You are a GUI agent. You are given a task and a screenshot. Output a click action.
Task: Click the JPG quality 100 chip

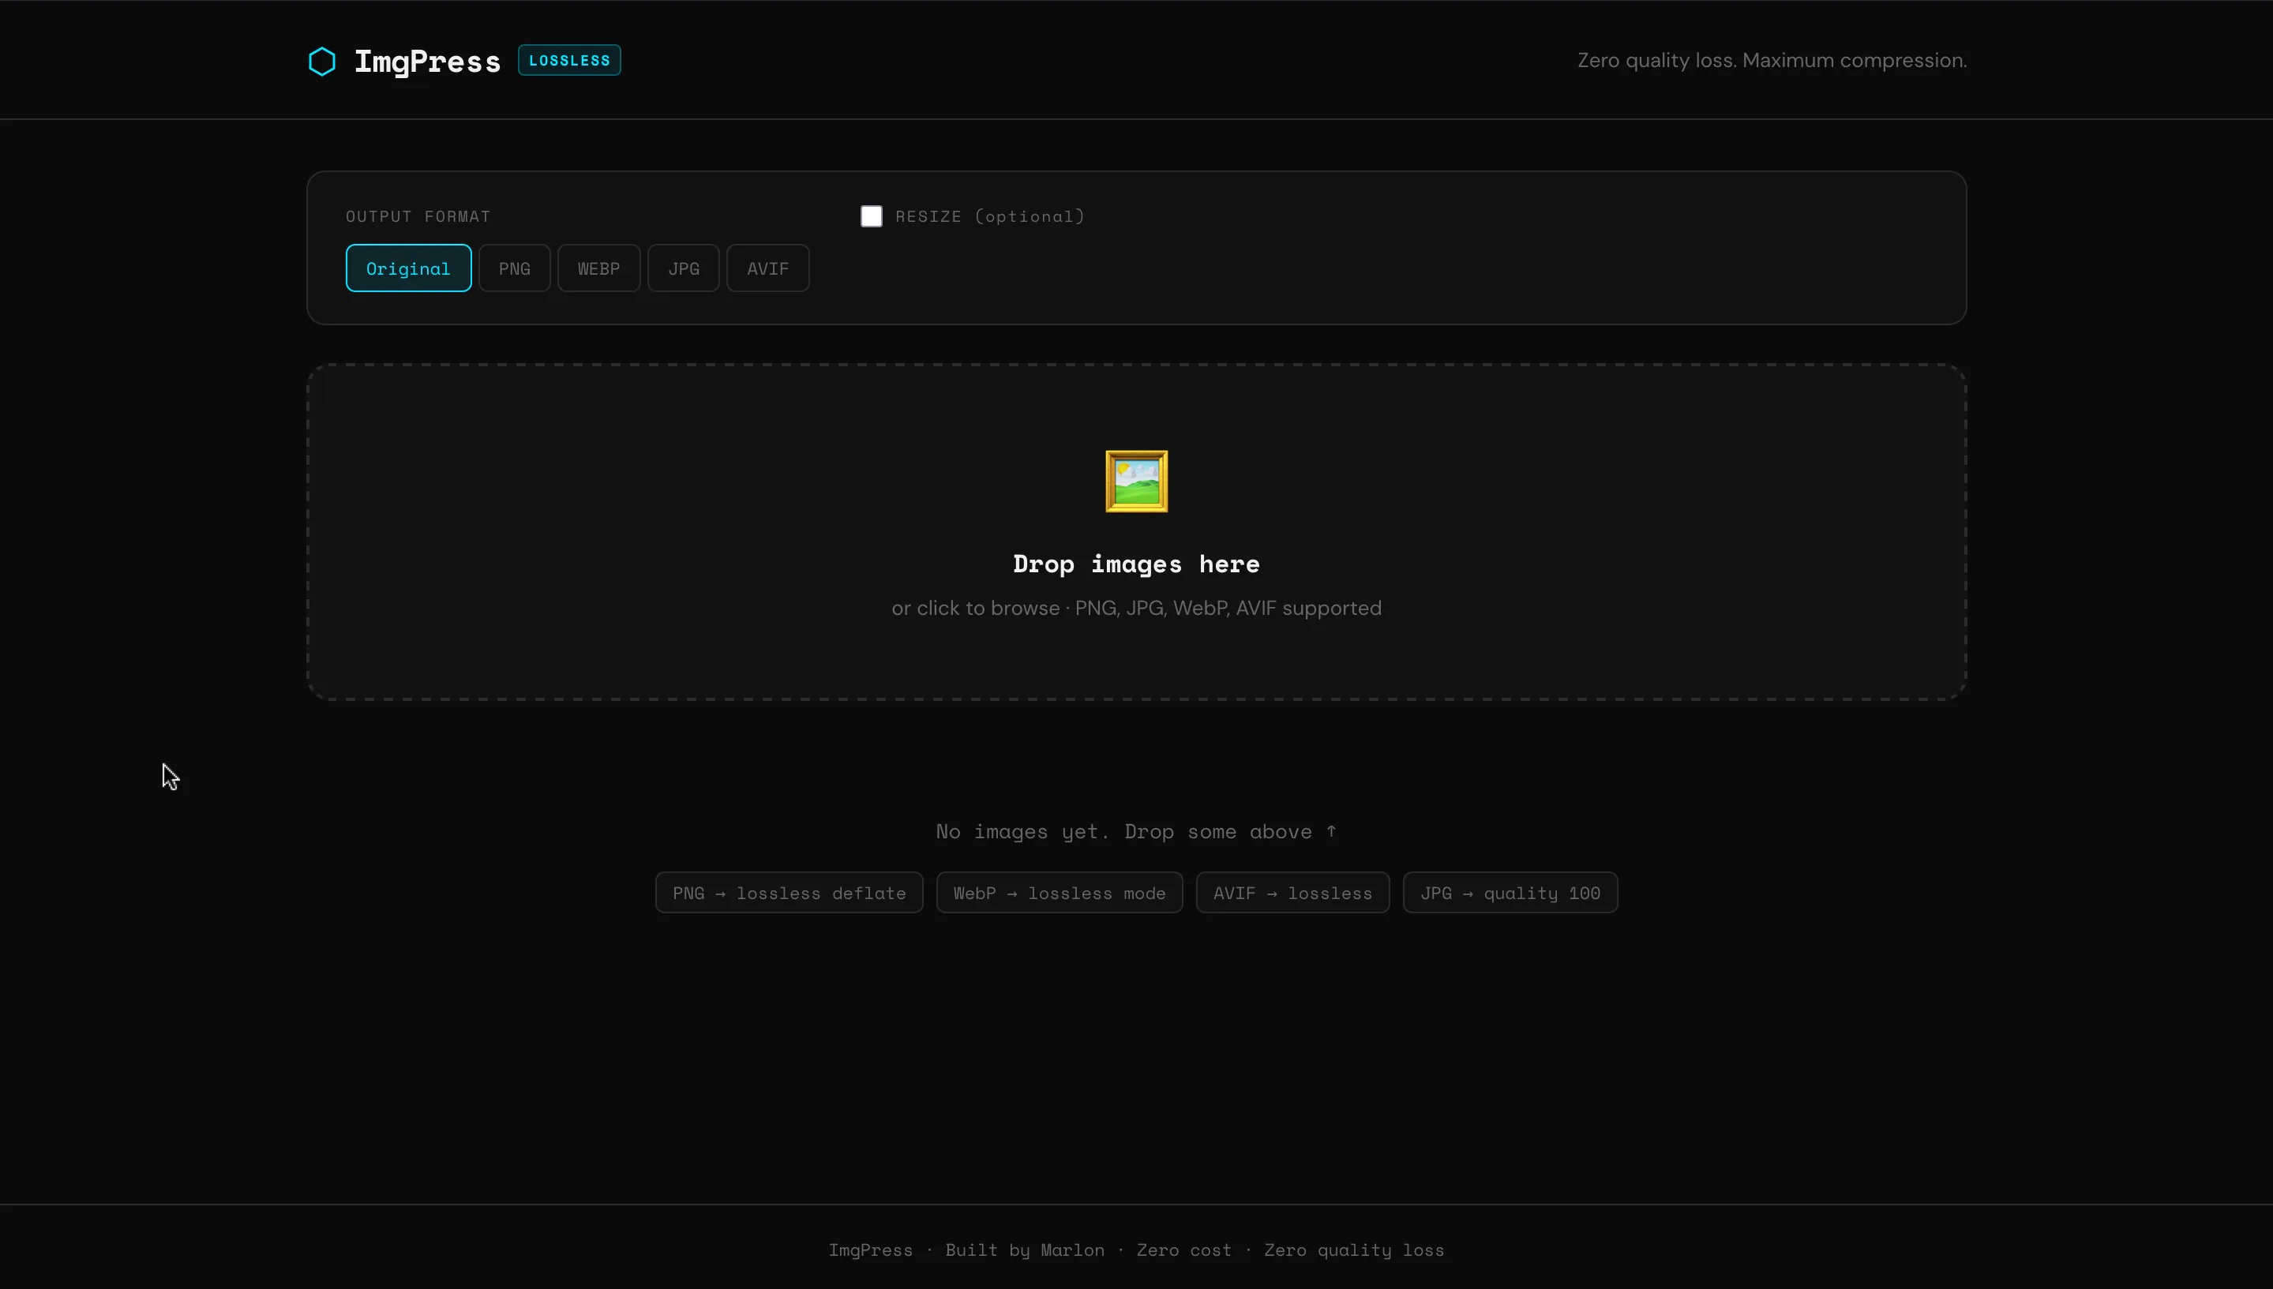[1510, 893]
